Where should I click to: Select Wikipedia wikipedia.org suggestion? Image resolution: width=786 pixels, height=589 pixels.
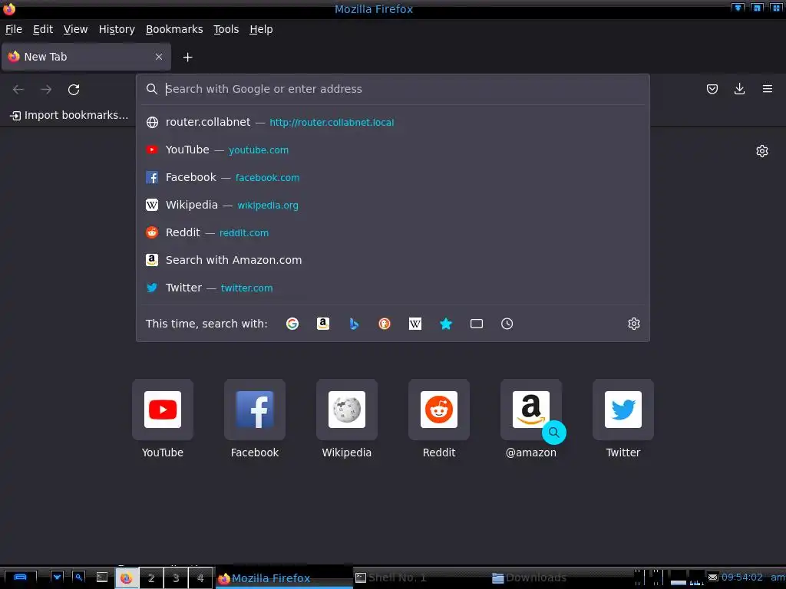pyautogui.click(x=393, y=205)
